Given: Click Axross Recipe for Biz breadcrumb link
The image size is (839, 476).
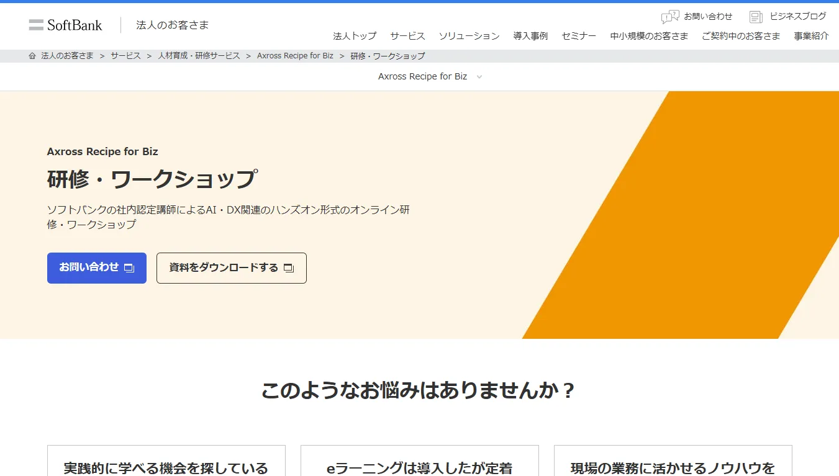Looking at the screenshot, I should (295, 55).
